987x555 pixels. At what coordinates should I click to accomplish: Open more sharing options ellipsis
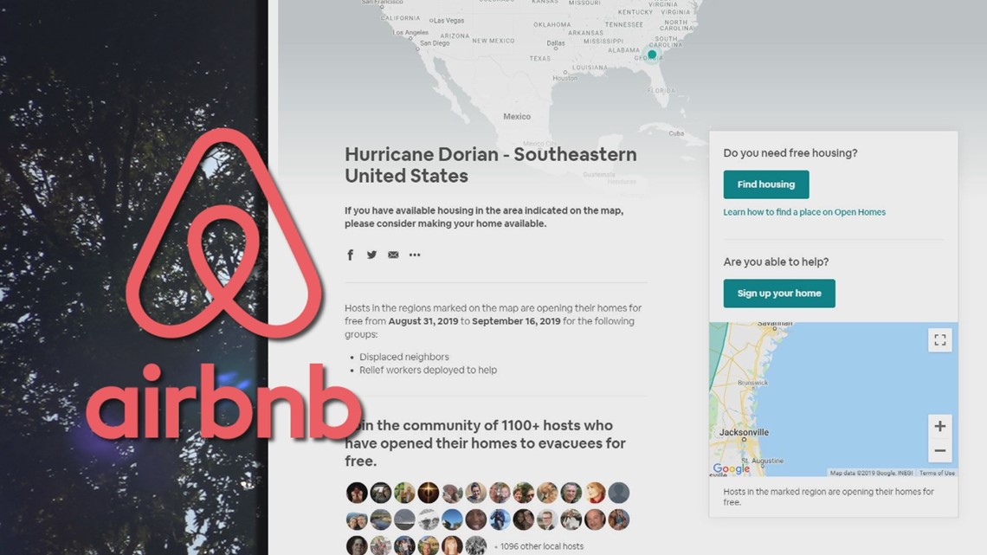coord(415,255)
